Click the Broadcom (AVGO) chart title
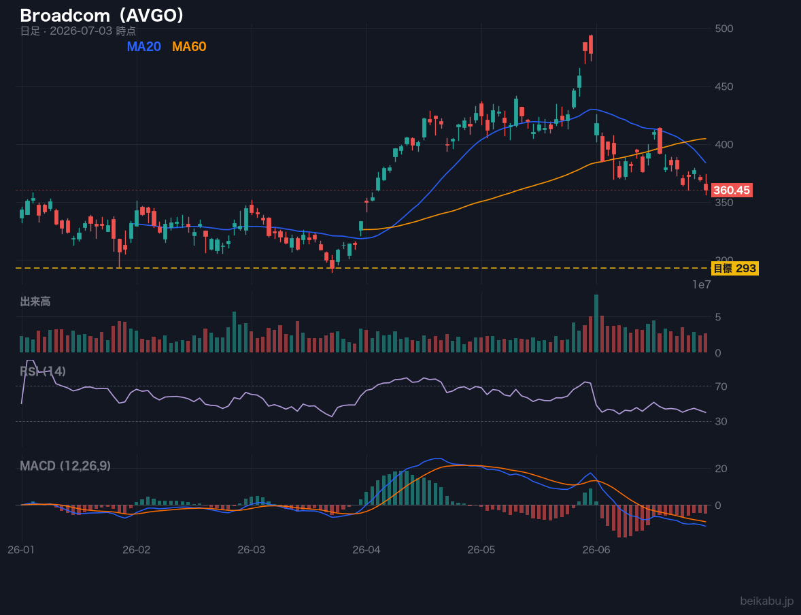This screenshot has width=801, height=615. 102,16
